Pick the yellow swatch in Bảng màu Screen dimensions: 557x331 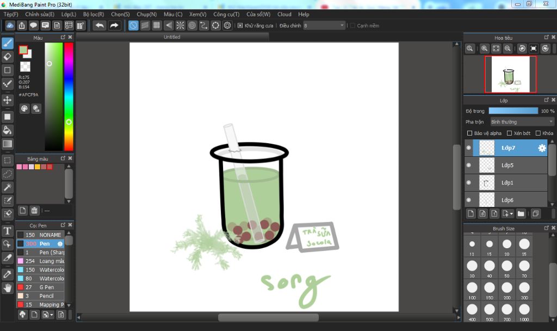(38, 167)
